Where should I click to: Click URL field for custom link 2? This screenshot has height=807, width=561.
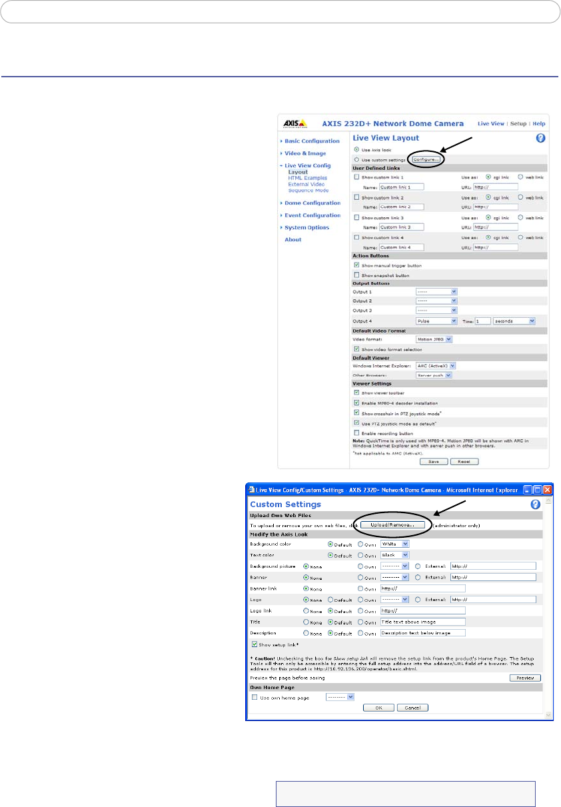[495, 207]
